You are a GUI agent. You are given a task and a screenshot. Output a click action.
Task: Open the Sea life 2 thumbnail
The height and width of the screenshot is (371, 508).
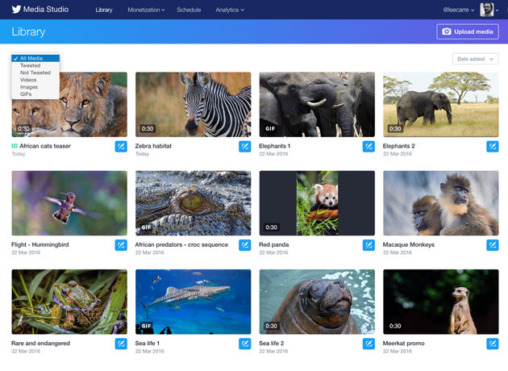(x=316, y=302)
